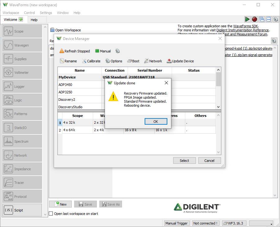Click Cancel in Device Manager
The image size is (280, 227).
tap(209, 161)
